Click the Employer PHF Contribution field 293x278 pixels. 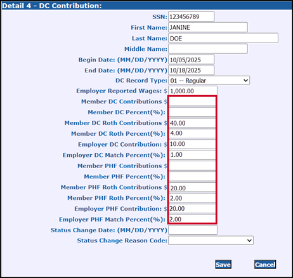(192, 209)
